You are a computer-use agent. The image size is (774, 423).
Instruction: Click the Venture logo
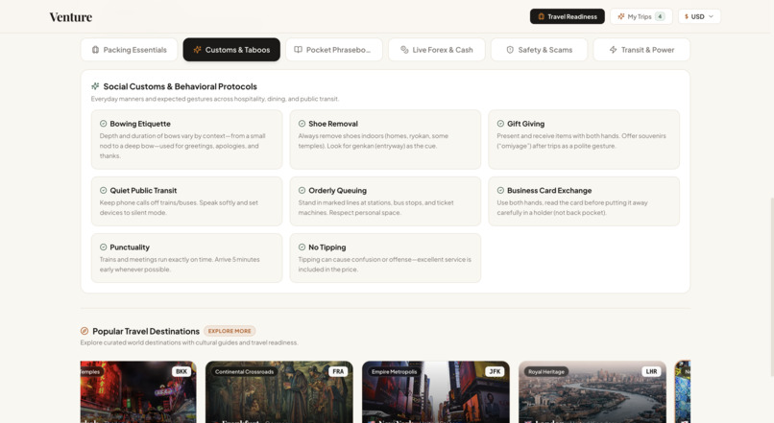coord(71,16)
